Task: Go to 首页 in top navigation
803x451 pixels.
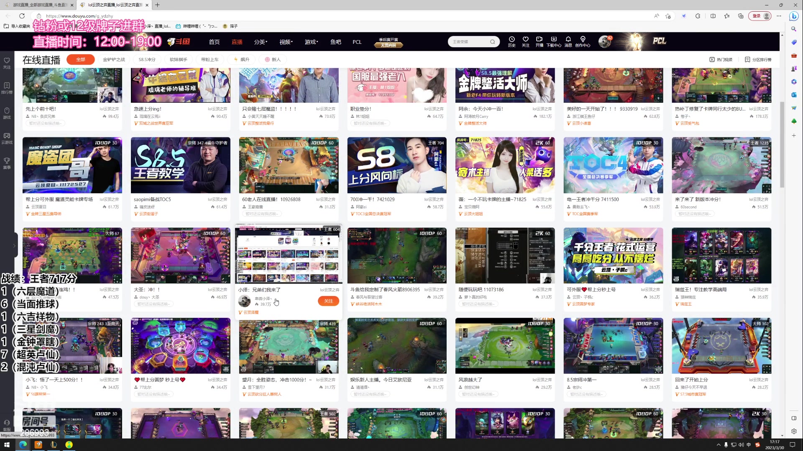Action: [214, 42]
